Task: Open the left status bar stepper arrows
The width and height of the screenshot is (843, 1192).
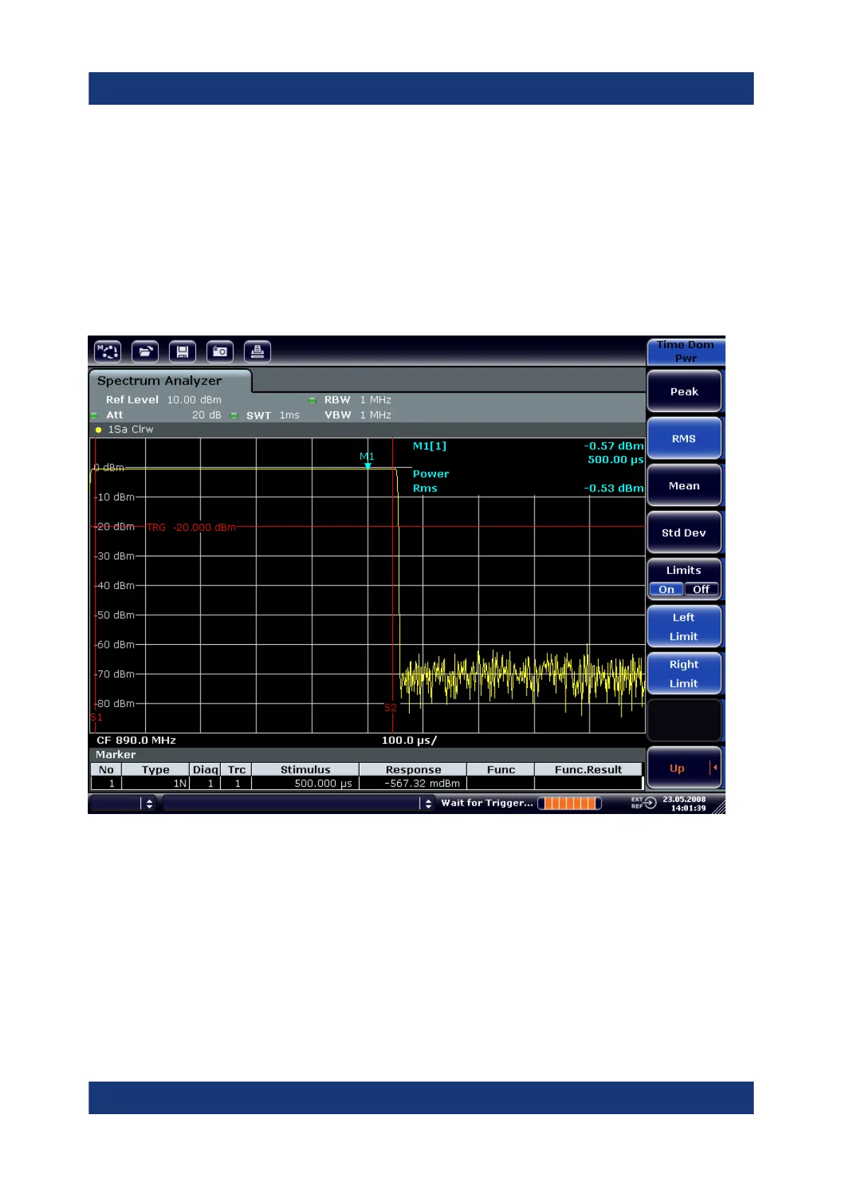Action: (x=149, y=803)
